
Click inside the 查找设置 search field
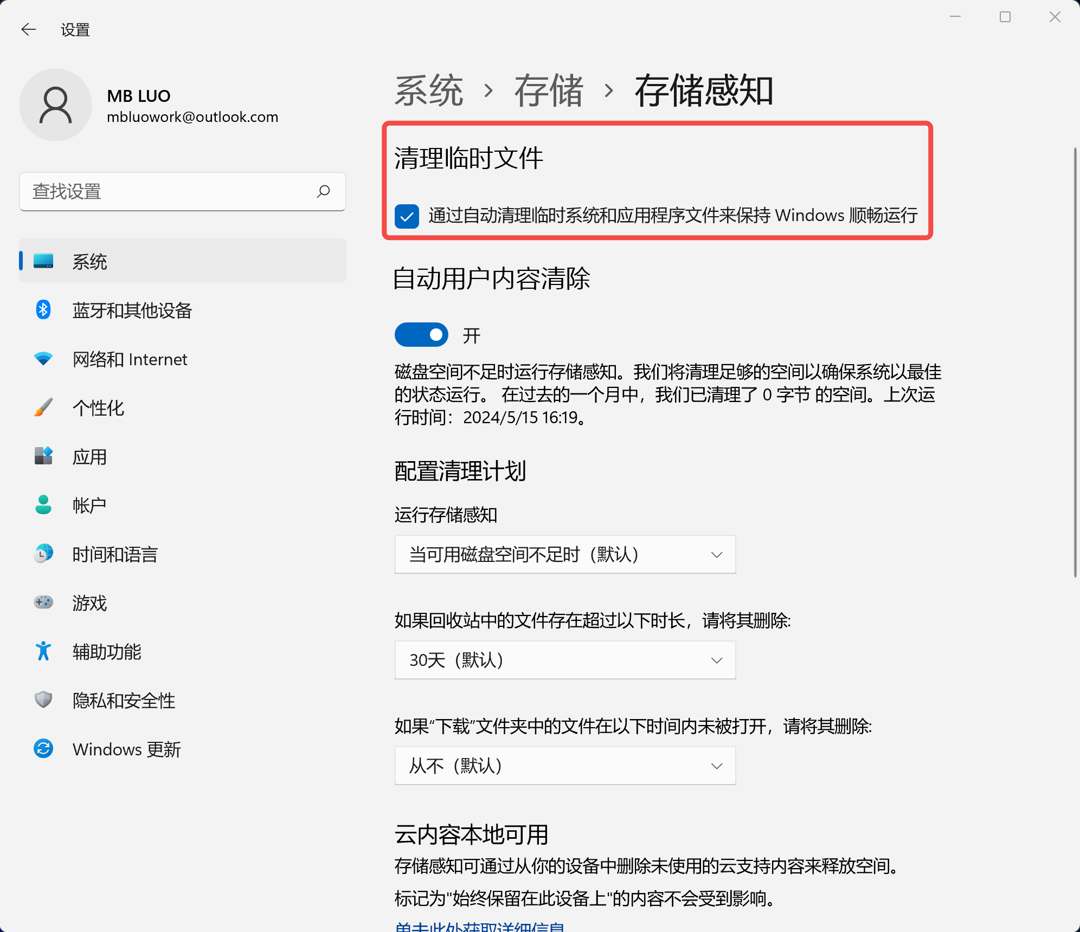[x=163, y=191]
